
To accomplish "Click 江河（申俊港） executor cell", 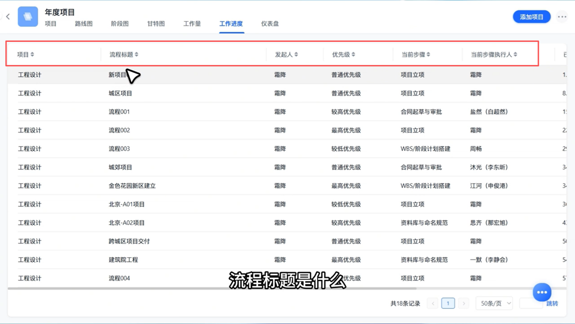I will [489, 186].
